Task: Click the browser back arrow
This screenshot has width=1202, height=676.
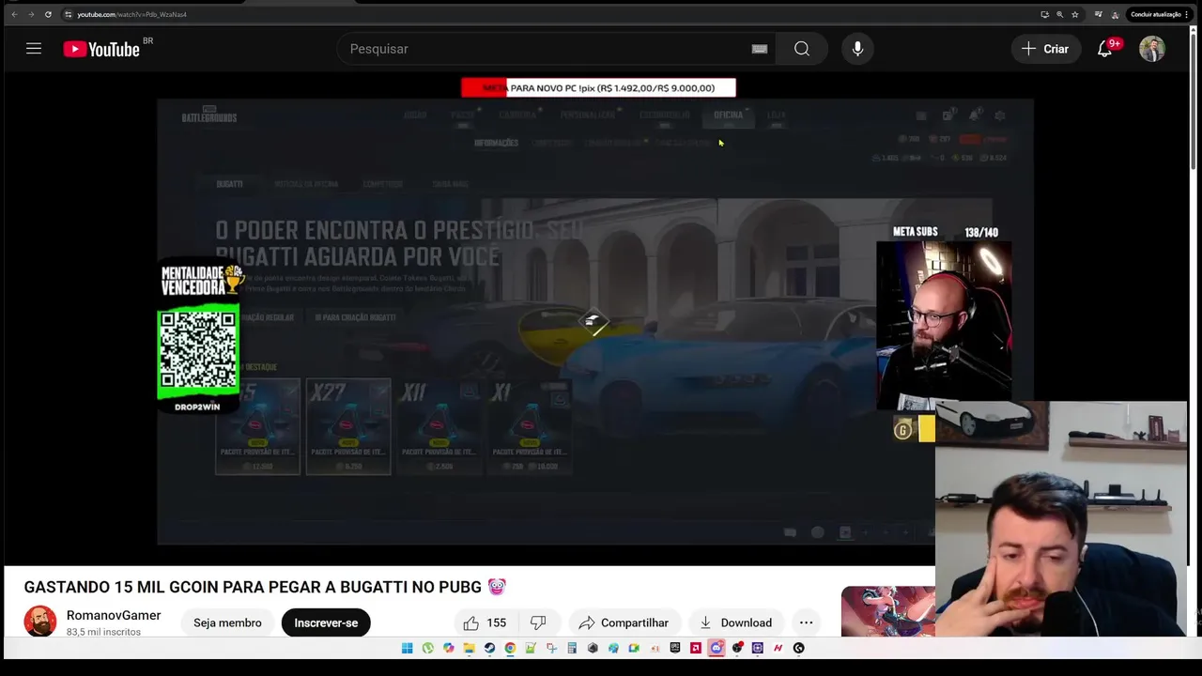Action: tap(14, 14)
